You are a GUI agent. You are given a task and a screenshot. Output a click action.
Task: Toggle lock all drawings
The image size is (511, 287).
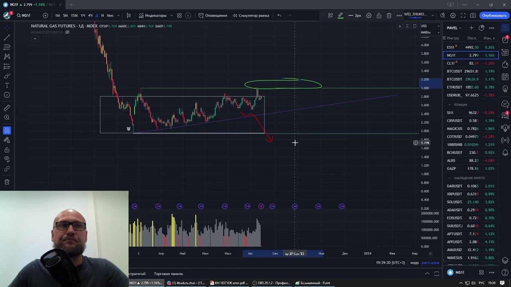coord(7,150)
